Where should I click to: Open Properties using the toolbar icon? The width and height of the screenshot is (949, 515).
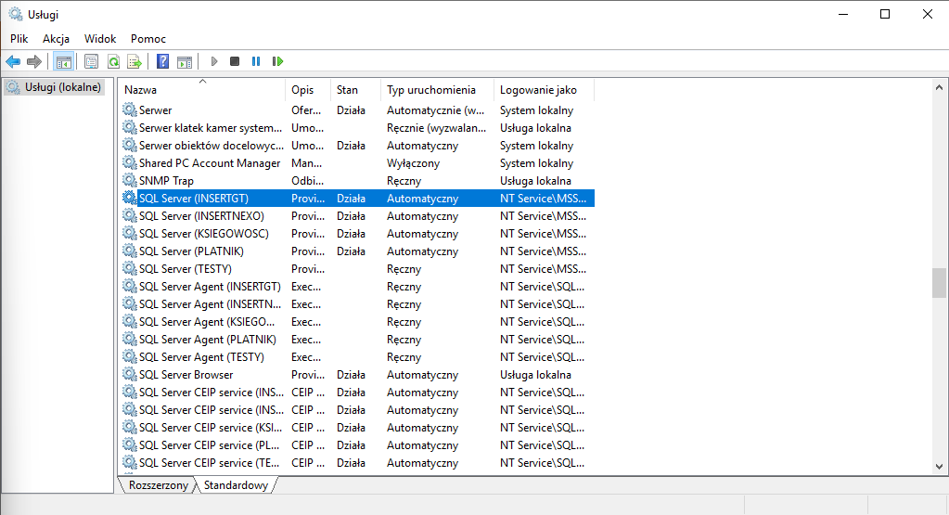tap(91, 61)
